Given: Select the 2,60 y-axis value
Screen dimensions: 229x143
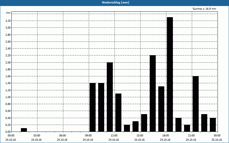Looking at the screenshot, I should pyautogui.click(x=8, y=41).
